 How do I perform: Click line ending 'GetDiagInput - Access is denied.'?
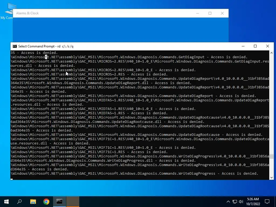(x=129, y=57)
